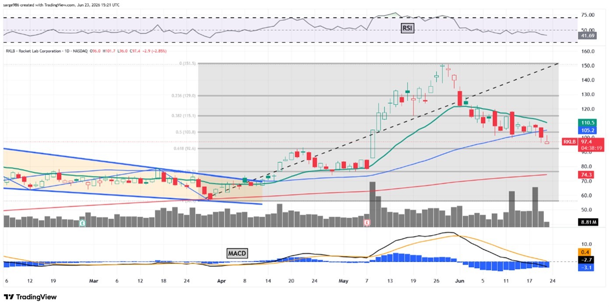Click the Jun label on the date axis
This screenshot has height=307, width=609.
(x=459, y=280)
